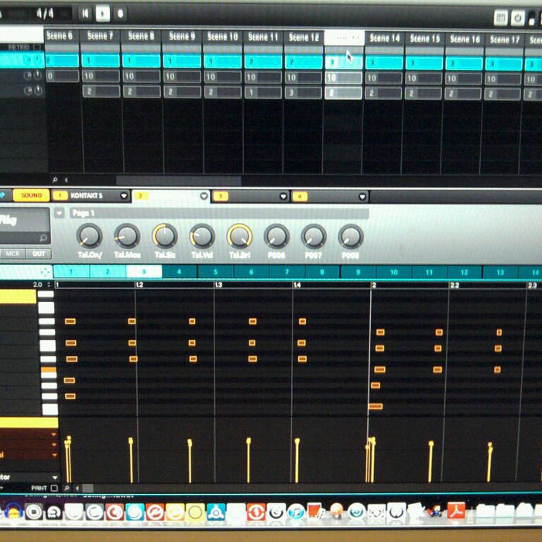The height and width of the screenshot is (542, 542).
Task: Open the KONTAKT 5 plugin slot dropdown
Action: pos(124,197)
